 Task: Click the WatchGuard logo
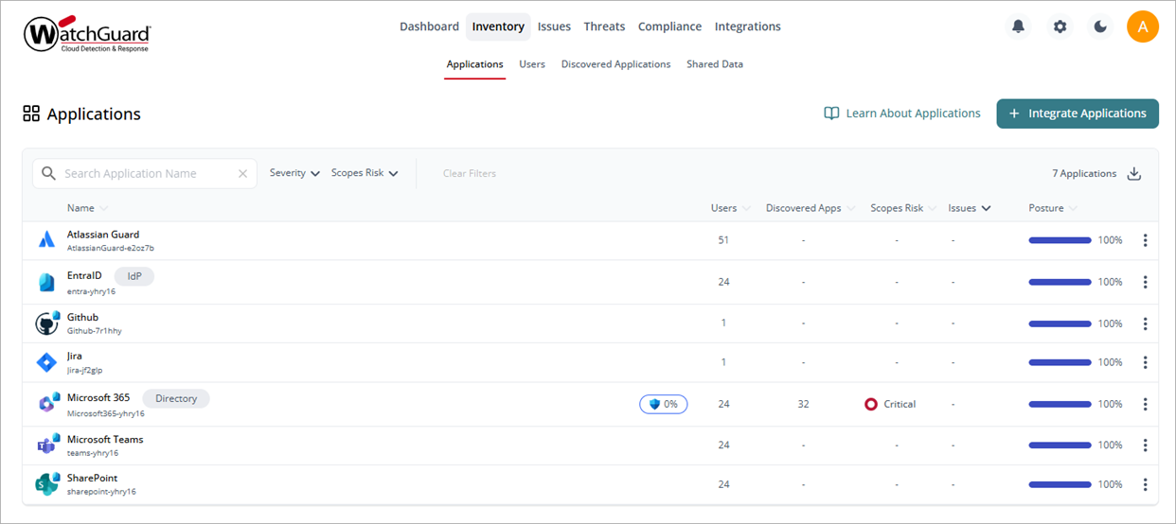(x=87, y=34)
